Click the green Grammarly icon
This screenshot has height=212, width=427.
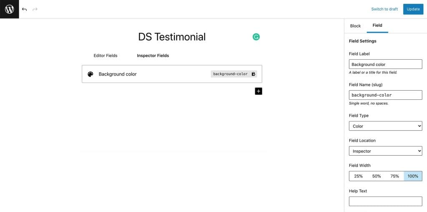[x=256, y=37]
